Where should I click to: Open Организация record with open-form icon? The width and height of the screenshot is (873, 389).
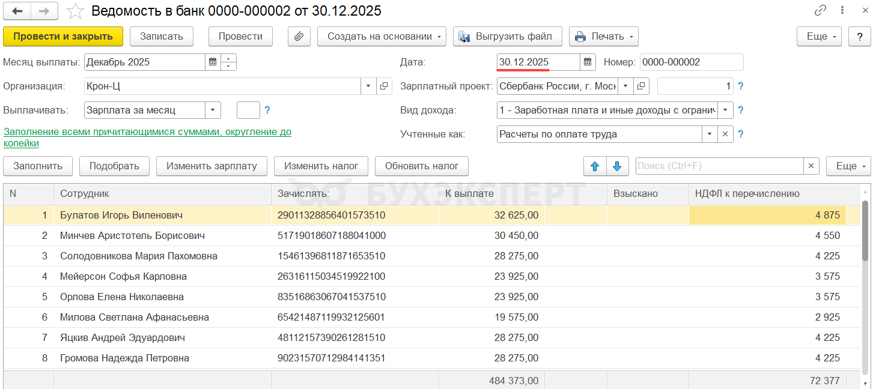(x=384, y=86)
